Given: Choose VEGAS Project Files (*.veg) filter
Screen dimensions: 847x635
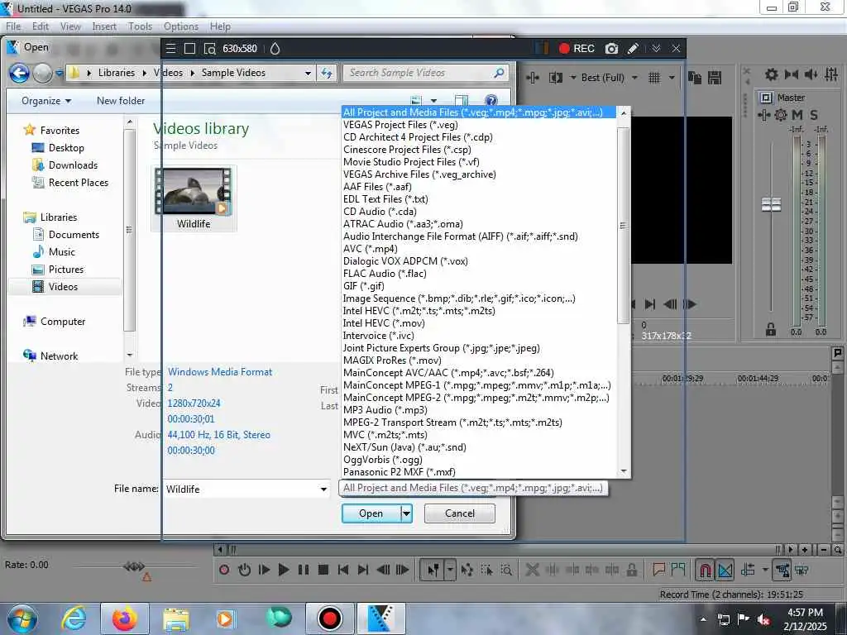Looking at the screenshot, I should click(400, 125).
